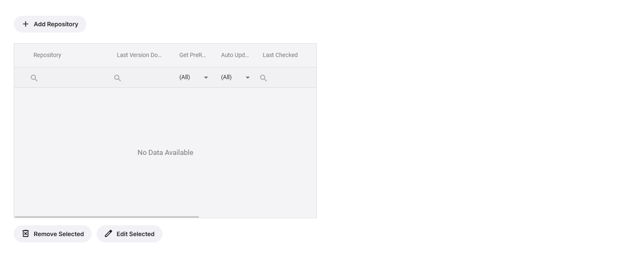
Task: Click the search icon under Last Version column
Action: pyautogui.click(x=118, y=78)
